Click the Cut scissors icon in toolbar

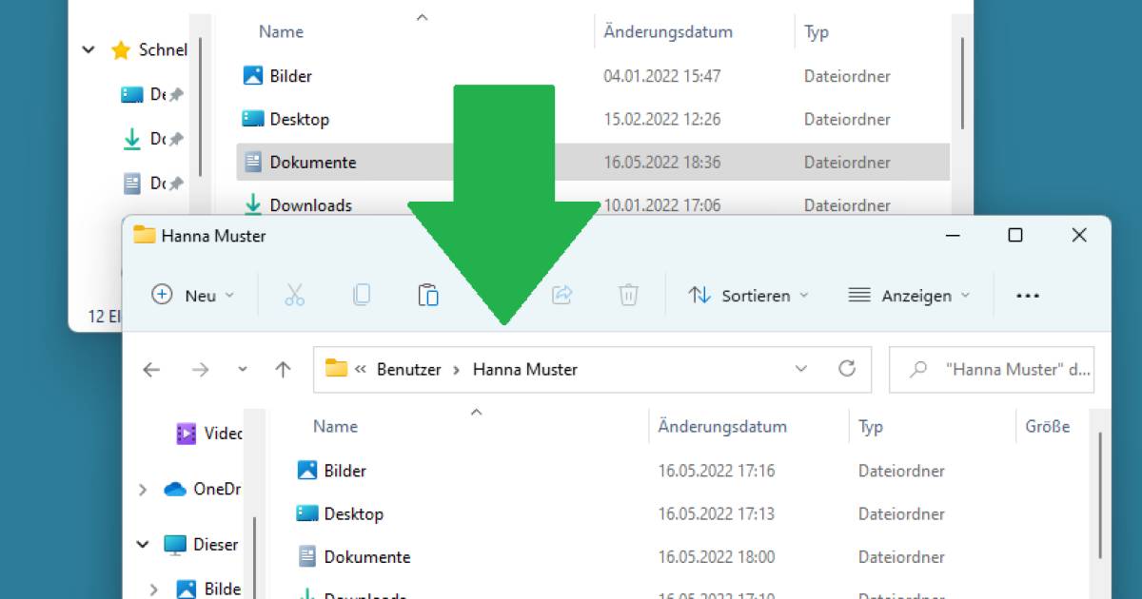(294, 296)
